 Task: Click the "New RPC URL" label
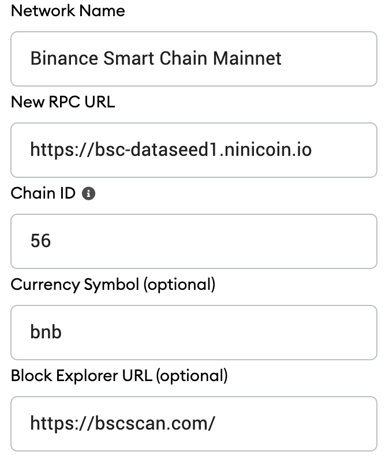pyautogui.click(x=63, y=102)
